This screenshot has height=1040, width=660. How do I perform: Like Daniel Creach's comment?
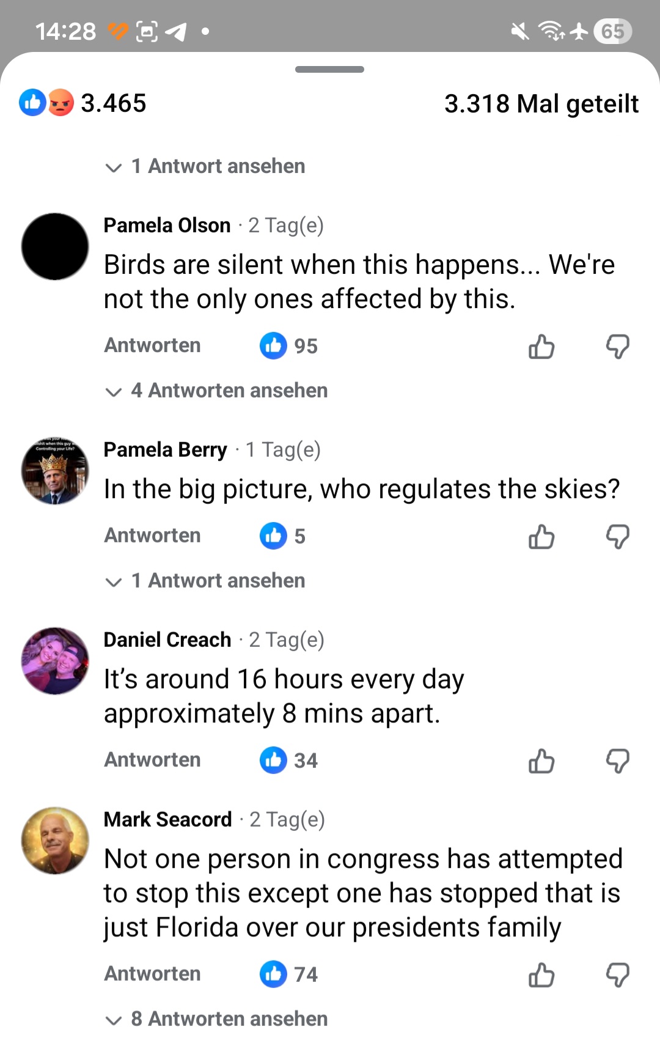click(x=541, y=761)
